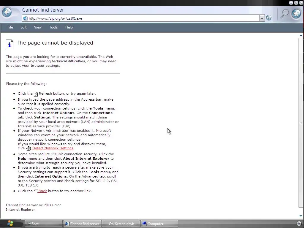This screenshot has width=304, height=228.
Task: Click the 'Please try the following:' text
Action: click(26, 84)
